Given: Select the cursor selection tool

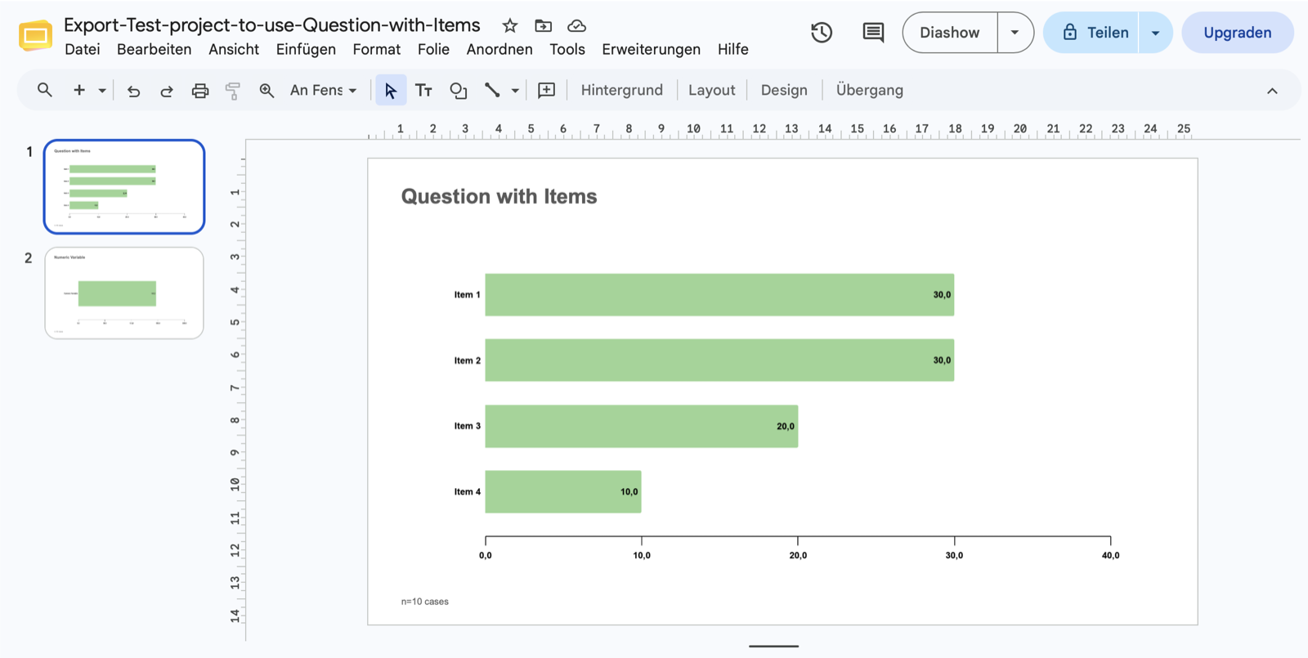Looking at the screenshot, I should click(x=391, y=90).
